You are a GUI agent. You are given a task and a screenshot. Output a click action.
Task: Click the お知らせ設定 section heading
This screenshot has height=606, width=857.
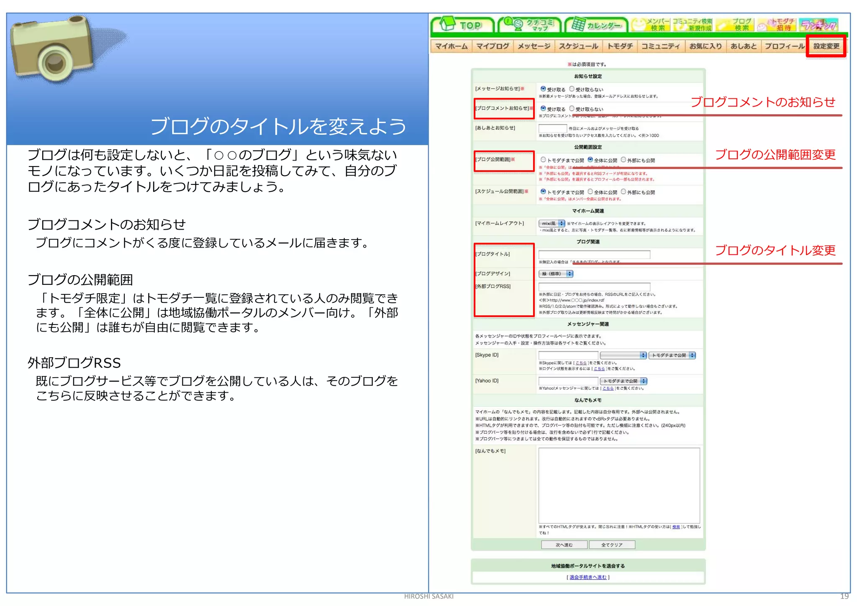tap(588, 77)
